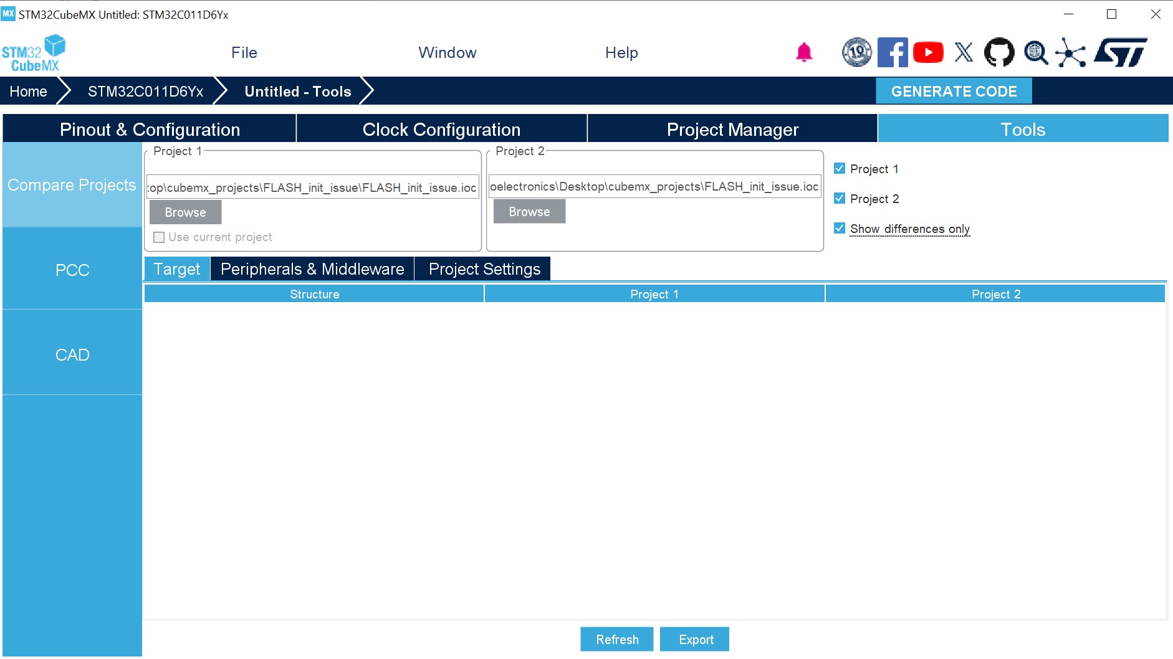Open PCC tool in sidebar
Viewport: 1173px width, 659px height.
(72, 270)
